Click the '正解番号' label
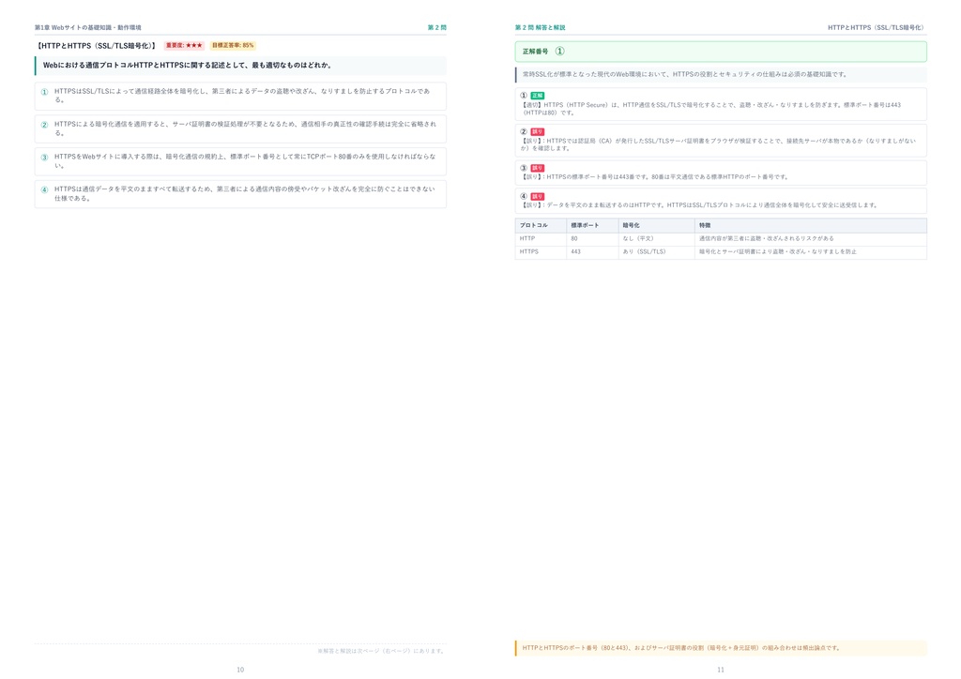961x679 pixels. (535, 52)
